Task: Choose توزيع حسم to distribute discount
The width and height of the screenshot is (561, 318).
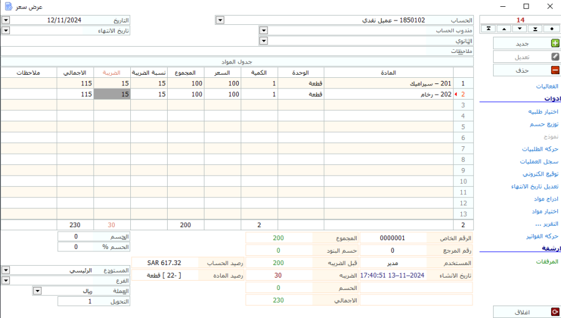Action: pyautogui.click(x=544, y=124)
